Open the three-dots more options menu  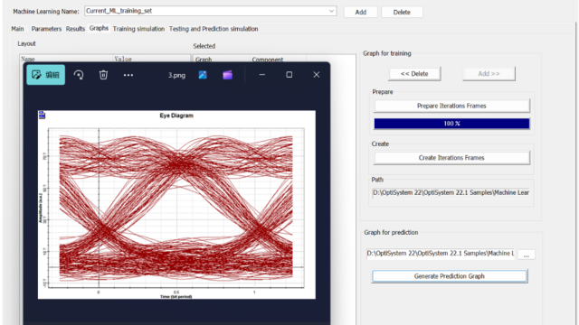(x=128, y=75)
